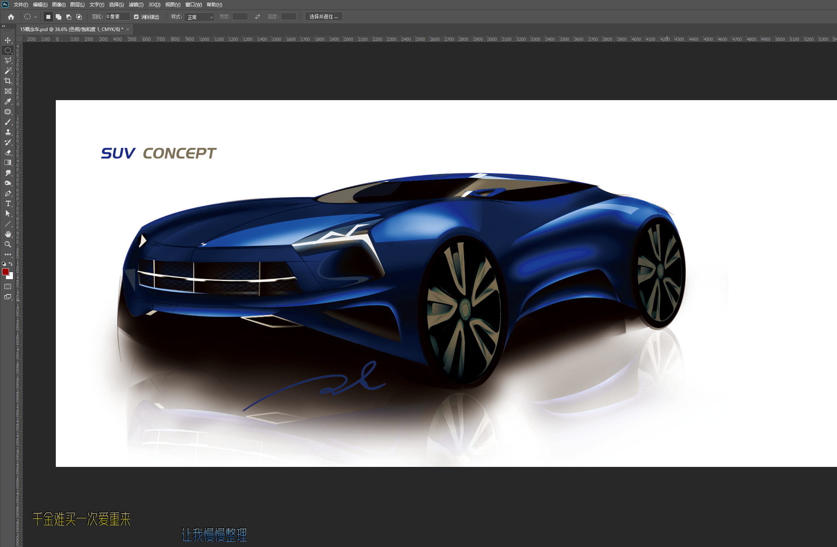
Task: Select the Brush tool
Action: pos(8,122)
